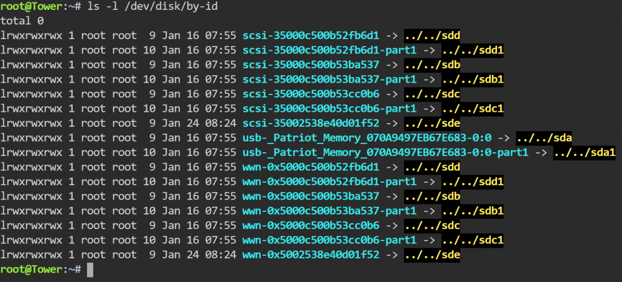Viewport: 622px width, 282px height.
Task: Click ../../sdc target on the wwn-0x5000c500b53cc0b6 row
Action: (x=432, y=226)
